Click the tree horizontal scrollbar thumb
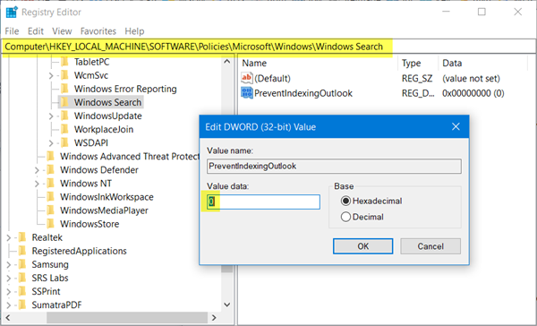The image size is (537, 326). pyautogui.click(x=127, y=317)
